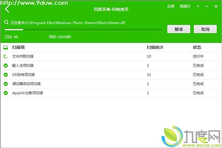Click 已完成 status for AppInit加载项扫描
The image size is (222, 148).
pyautogui.click(x=198, y=93)
